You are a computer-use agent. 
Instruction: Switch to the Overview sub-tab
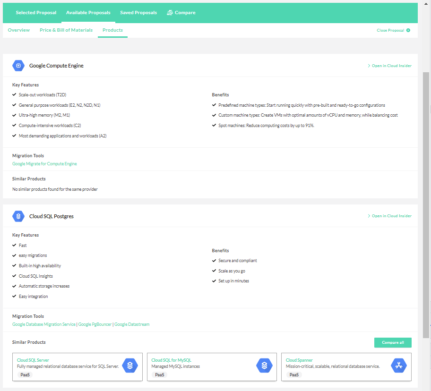pos(19,30)
